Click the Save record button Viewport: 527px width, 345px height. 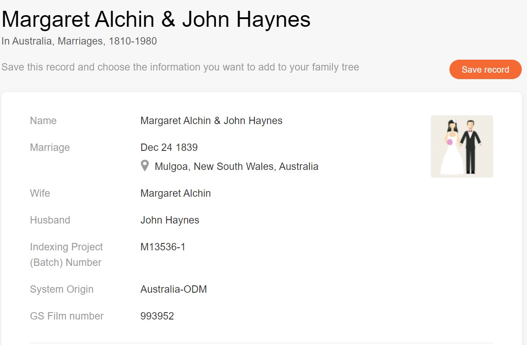485,69
